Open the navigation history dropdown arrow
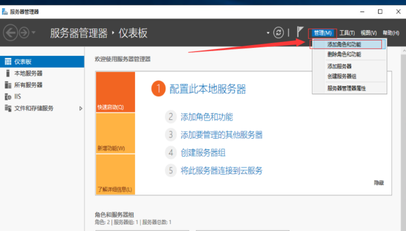This screenshot has width=406, height=231. tap(34, 33)
